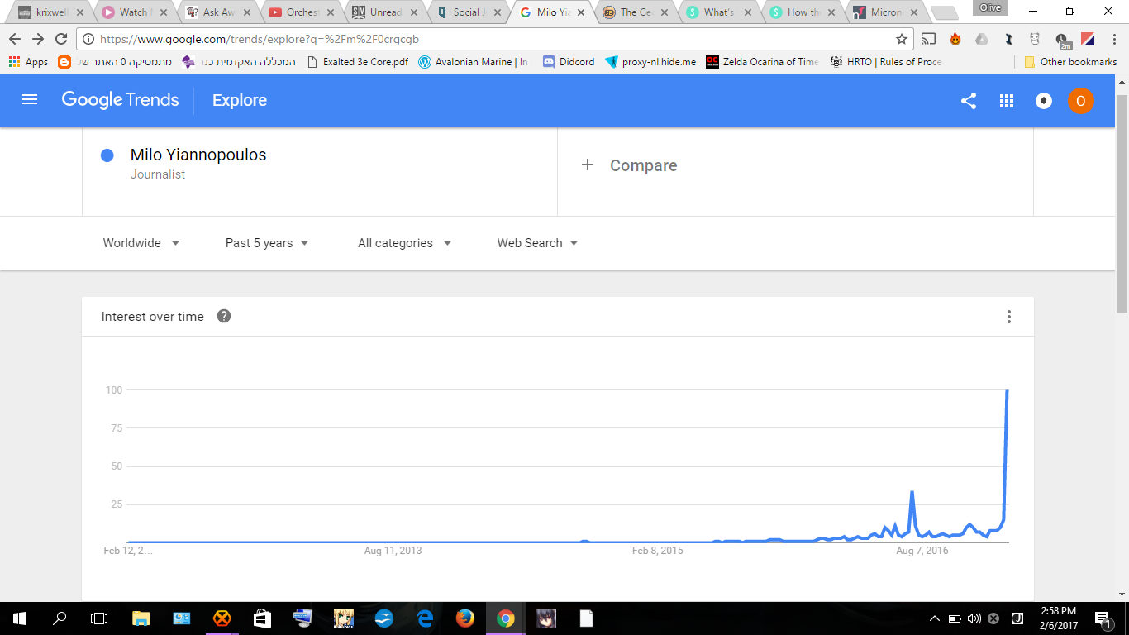The height and width of the screenshot is (635, 1129).
Task: Open Windows Store from taskbar
Action: 263,618
